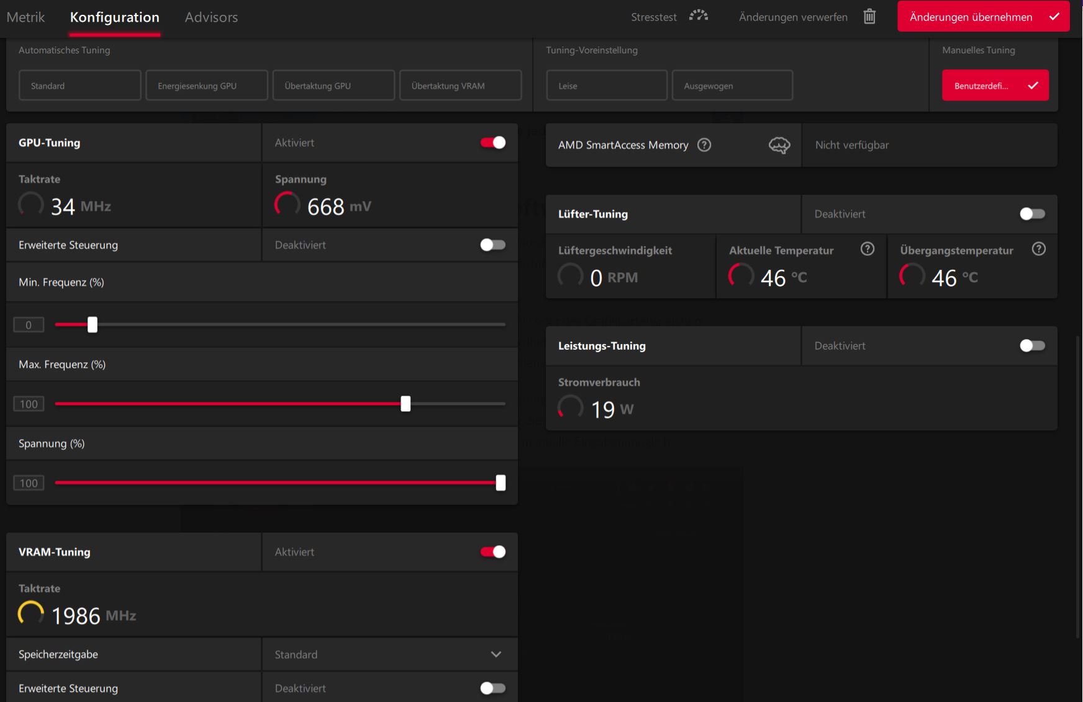1083x702 pixels.
Task: Enable GPU Erweiterte Steuerung
Action: (x=493, y=245)
